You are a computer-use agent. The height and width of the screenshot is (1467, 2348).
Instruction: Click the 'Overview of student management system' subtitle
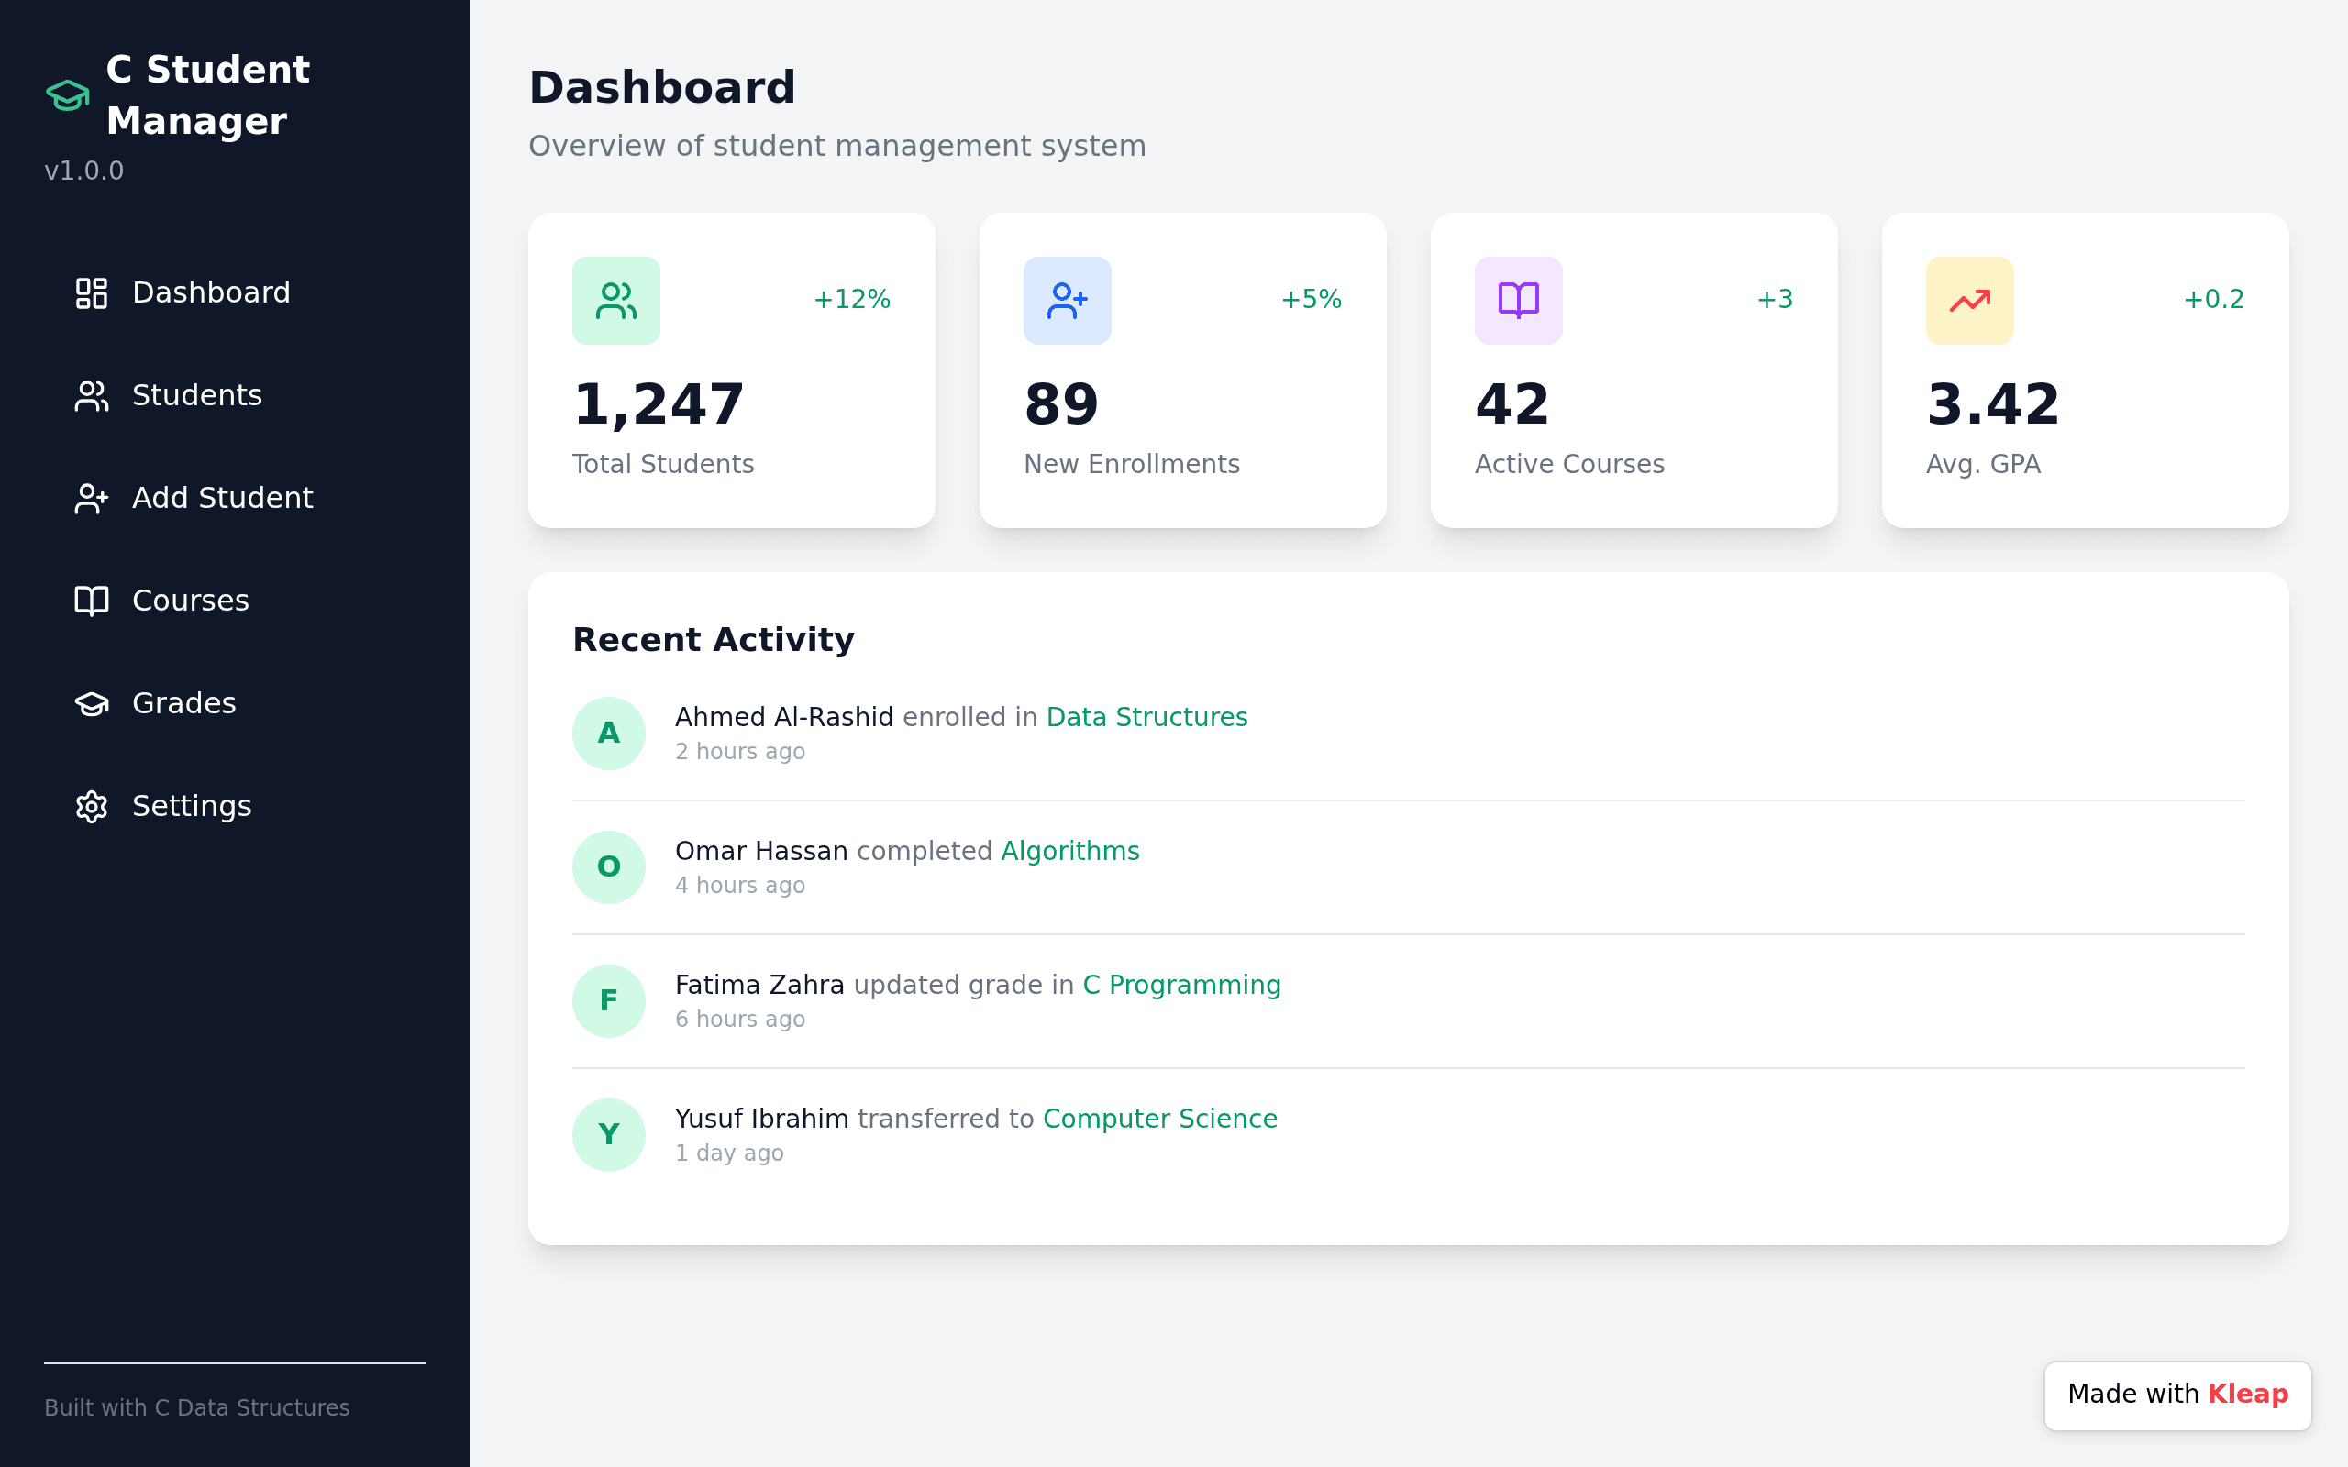[837, 146]
